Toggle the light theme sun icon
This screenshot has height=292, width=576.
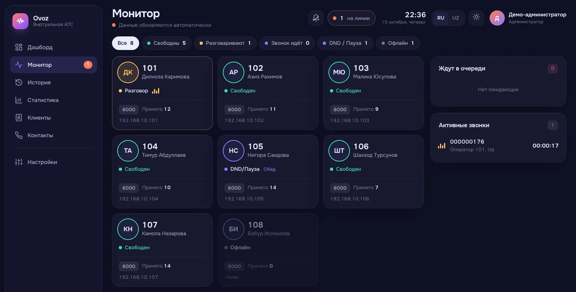pyautogui.click(x=476, y=18)
